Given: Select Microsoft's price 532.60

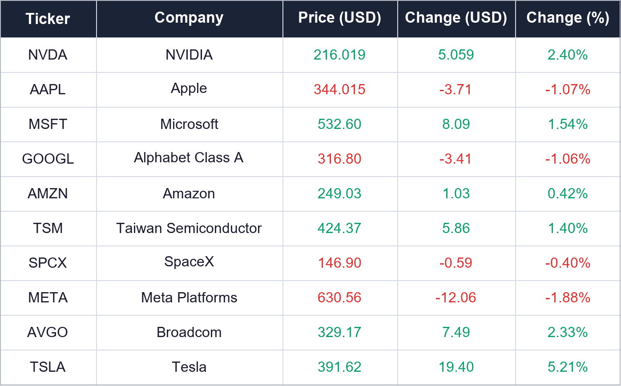Looking at the screenshot, I should point(340,124).
